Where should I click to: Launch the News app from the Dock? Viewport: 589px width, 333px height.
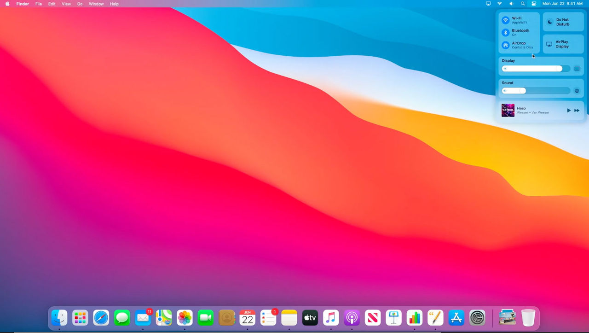point(373,317)
